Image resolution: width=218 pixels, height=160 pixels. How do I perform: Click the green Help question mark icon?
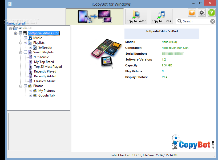[211, 13]
